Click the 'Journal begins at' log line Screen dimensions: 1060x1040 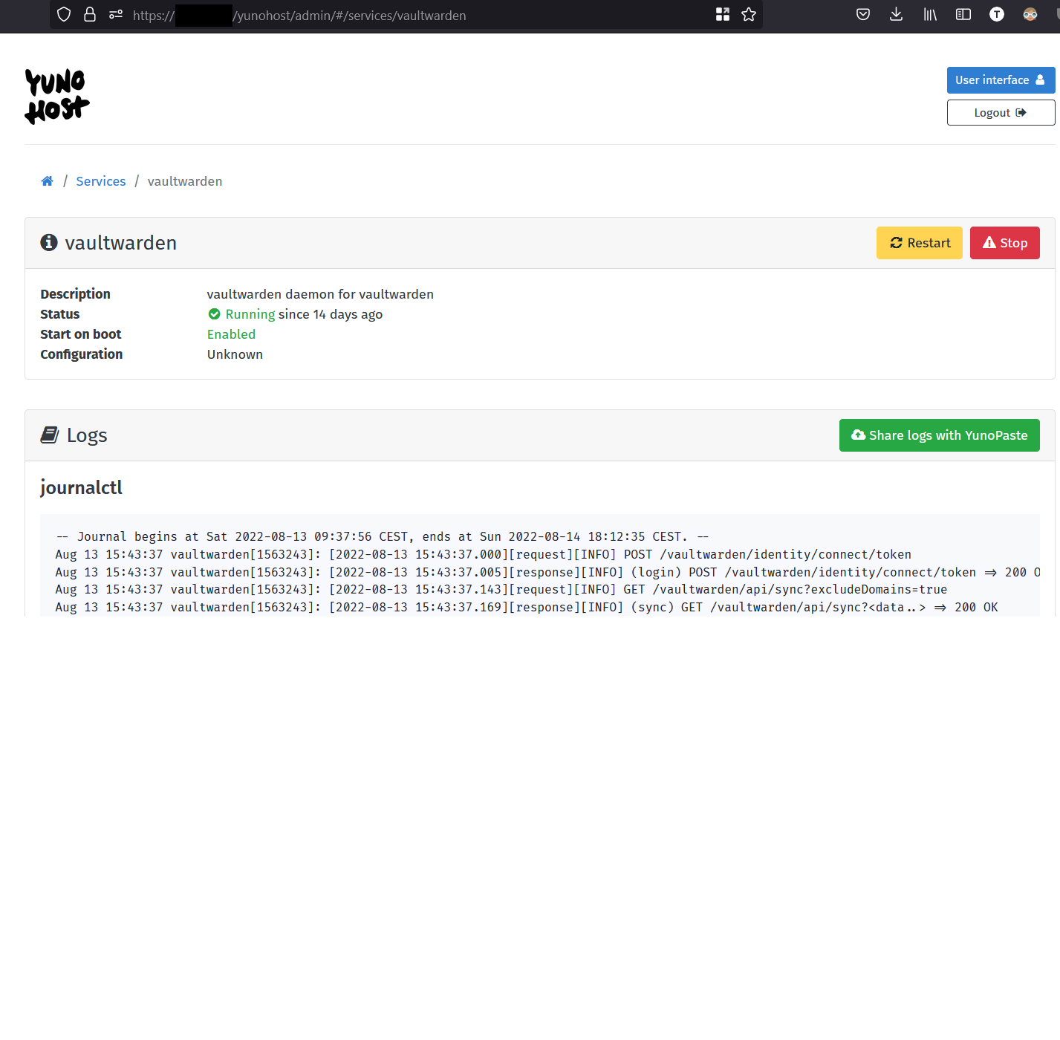pyautogui.click(x=383, y=536)
